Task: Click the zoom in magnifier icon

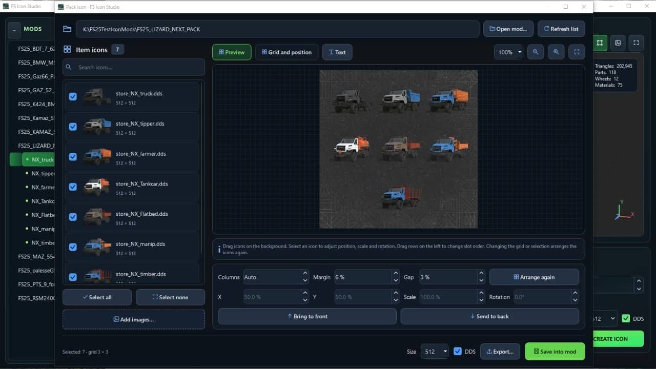Action: tap(556, 52)
